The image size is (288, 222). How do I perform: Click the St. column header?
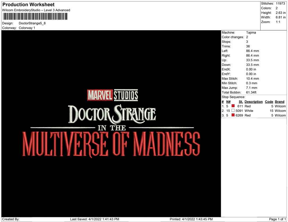(241, 102)
